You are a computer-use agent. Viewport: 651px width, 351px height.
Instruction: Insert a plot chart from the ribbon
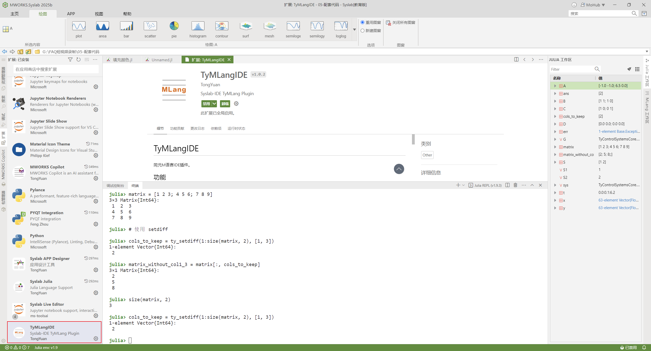pos(79,29)
